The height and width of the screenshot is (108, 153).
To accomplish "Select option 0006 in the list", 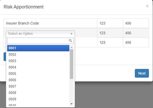I will [x=38, y=80].
